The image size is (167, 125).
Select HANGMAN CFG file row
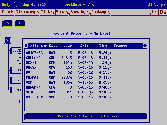pyautogui.click(x=86, y=87)
